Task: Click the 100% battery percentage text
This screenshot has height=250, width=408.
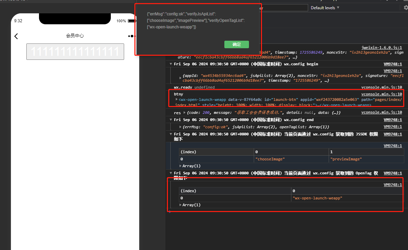Action: click(121, 21)
